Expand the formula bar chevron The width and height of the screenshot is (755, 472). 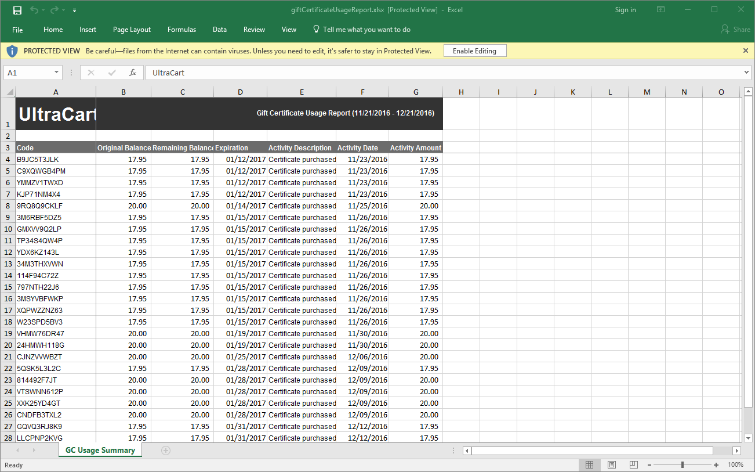click(746, 73)
